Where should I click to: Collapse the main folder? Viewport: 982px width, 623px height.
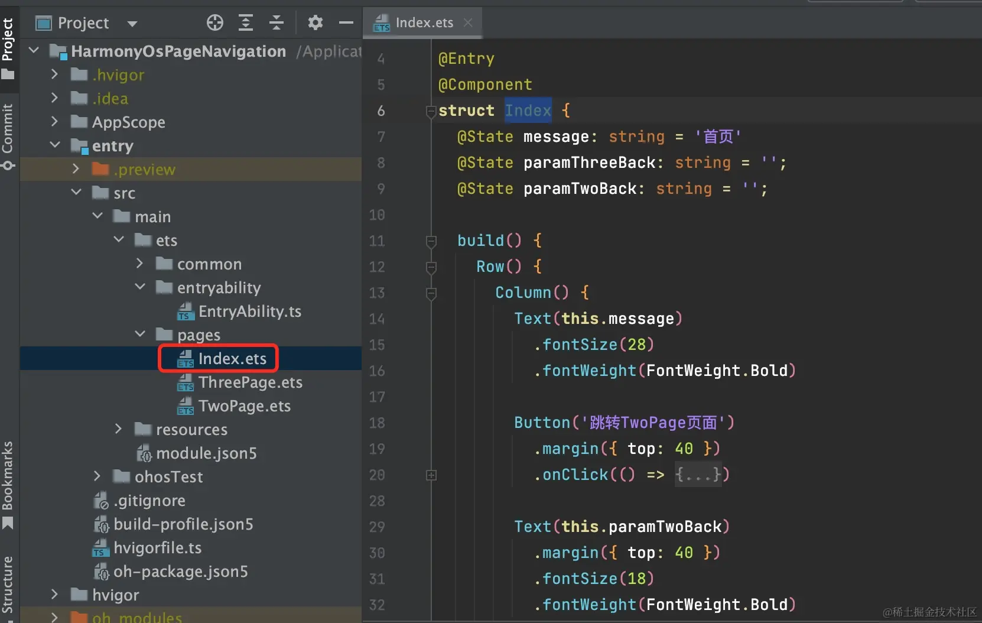(97, 216)
